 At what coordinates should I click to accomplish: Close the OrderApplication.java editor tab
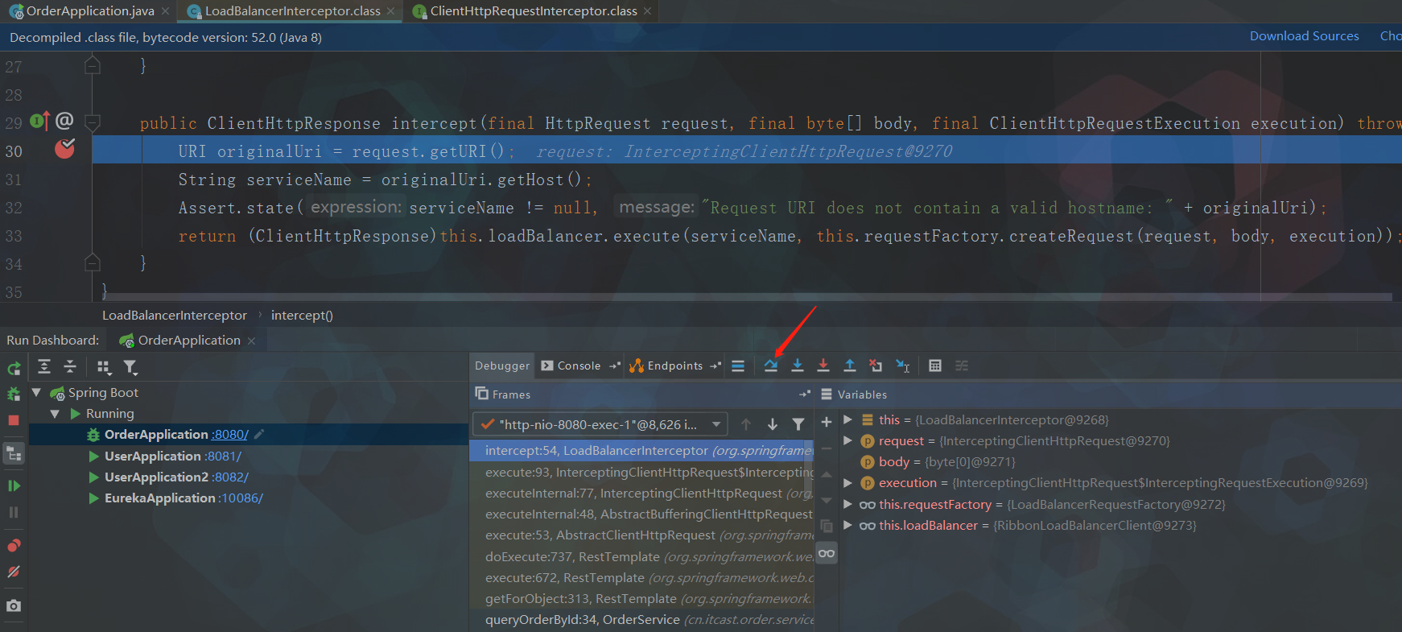[165, 11]
